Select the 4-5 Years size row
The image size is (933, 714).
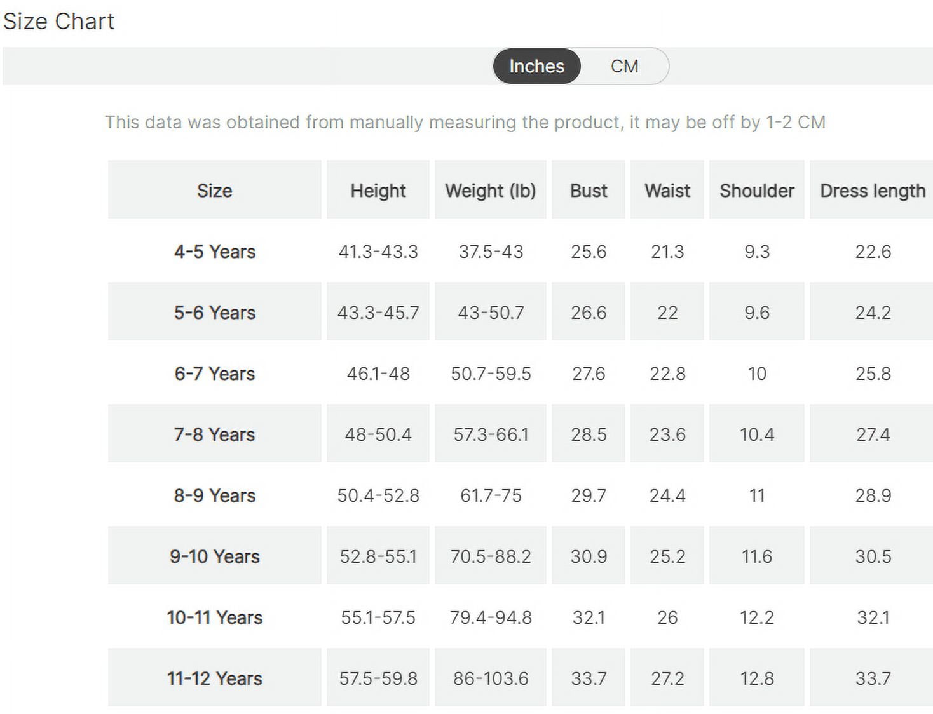pyautogui.click(x=521, y=252)
